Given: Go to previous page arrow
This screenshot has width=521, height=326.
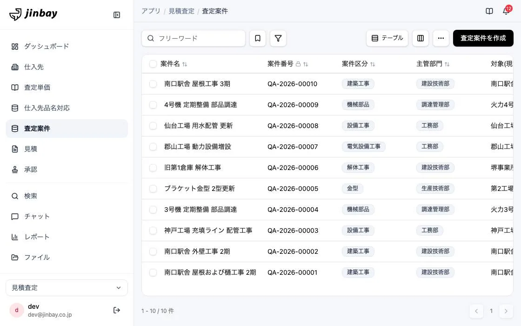Looking at the screenshot, I should pyautogui.click(x=476, y=311).
